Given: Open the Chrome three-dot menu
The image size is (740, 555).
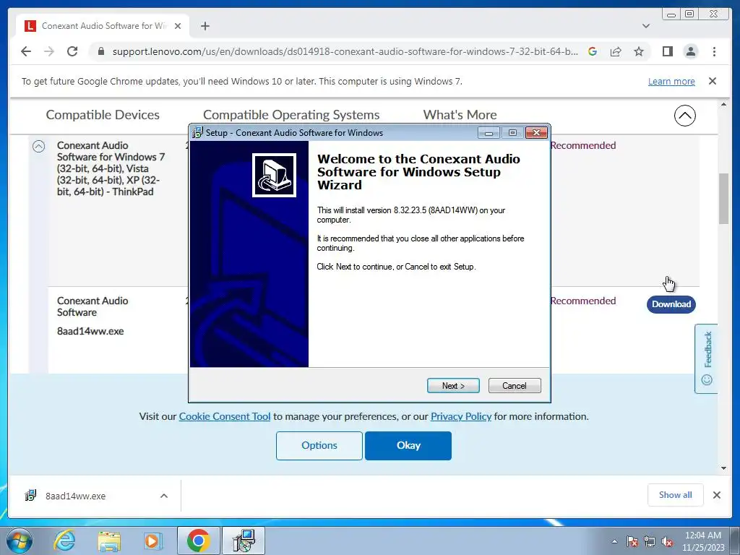Looking at the screenshot, I should (714, 51).
